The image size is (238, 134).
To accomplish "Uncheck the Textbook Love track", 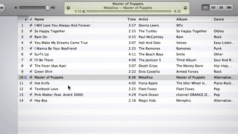I will point(31,89).
